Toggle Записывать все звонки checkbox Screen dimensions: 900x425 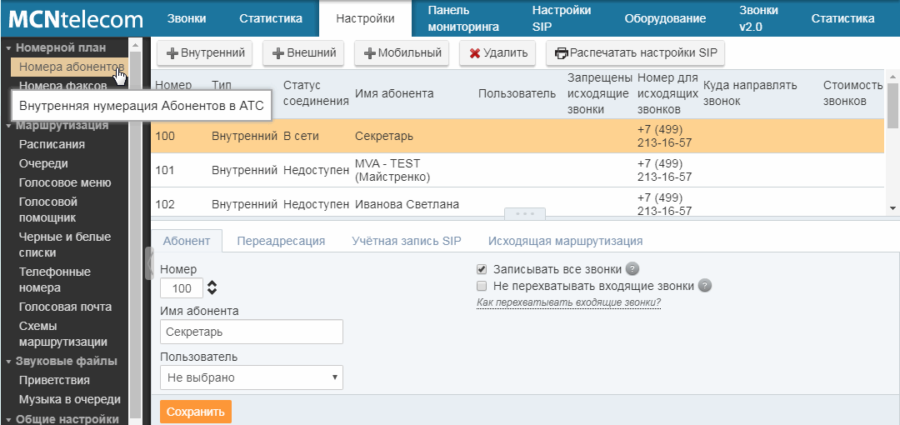[482, 269]
